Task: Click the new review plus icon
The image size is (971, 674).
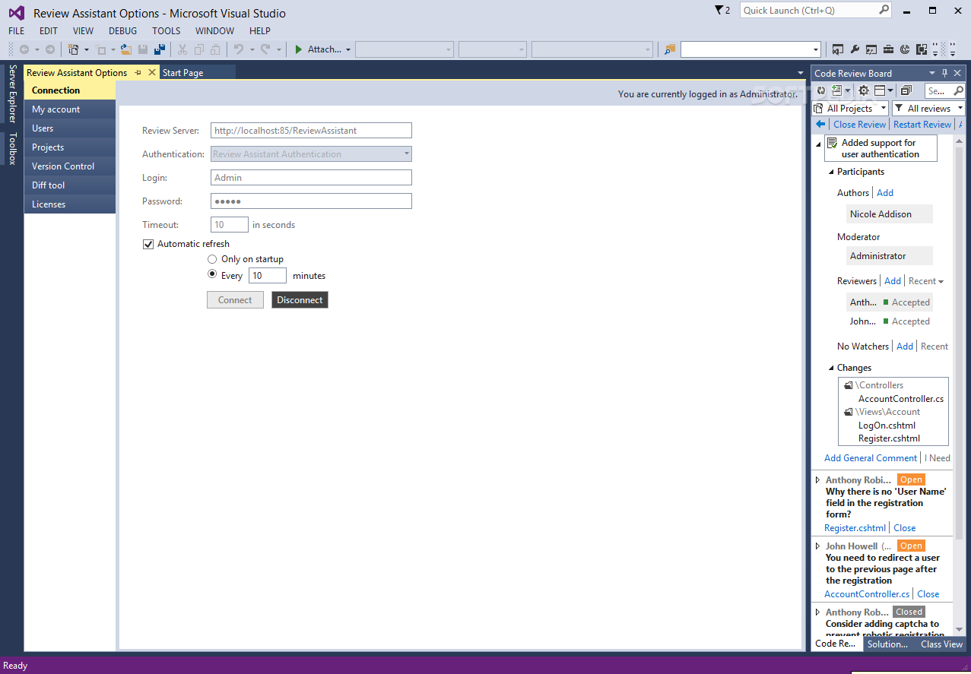Action: [x=837, y=90]
